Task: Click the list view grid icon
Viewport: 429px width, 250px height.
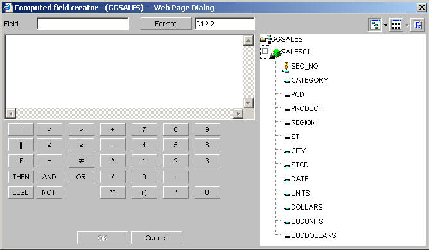Action: tap(396, 25)
